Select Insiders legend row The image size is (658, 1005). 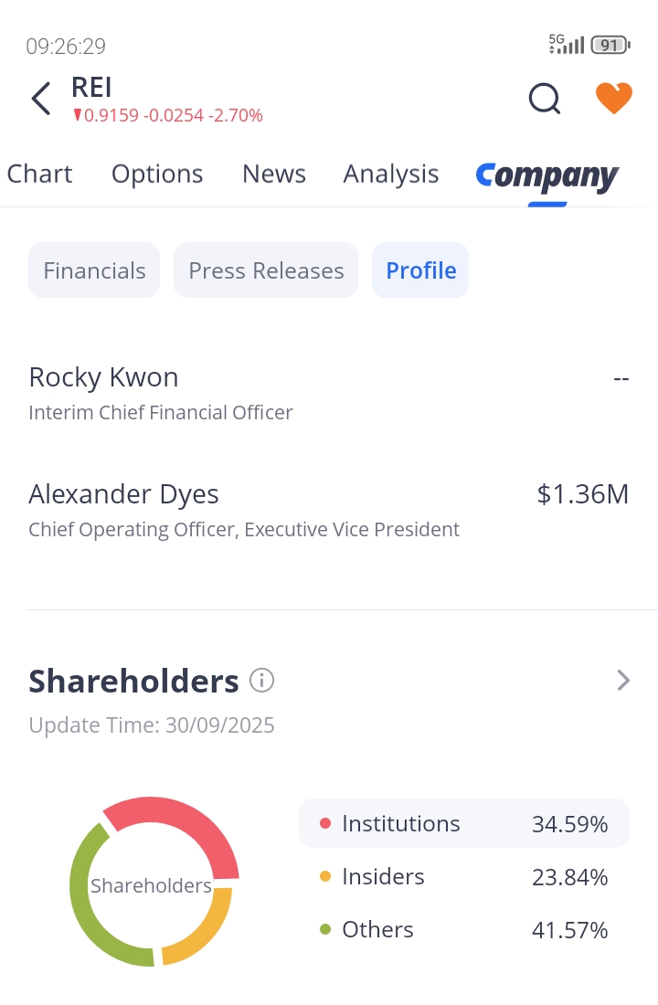pos(464,877)
